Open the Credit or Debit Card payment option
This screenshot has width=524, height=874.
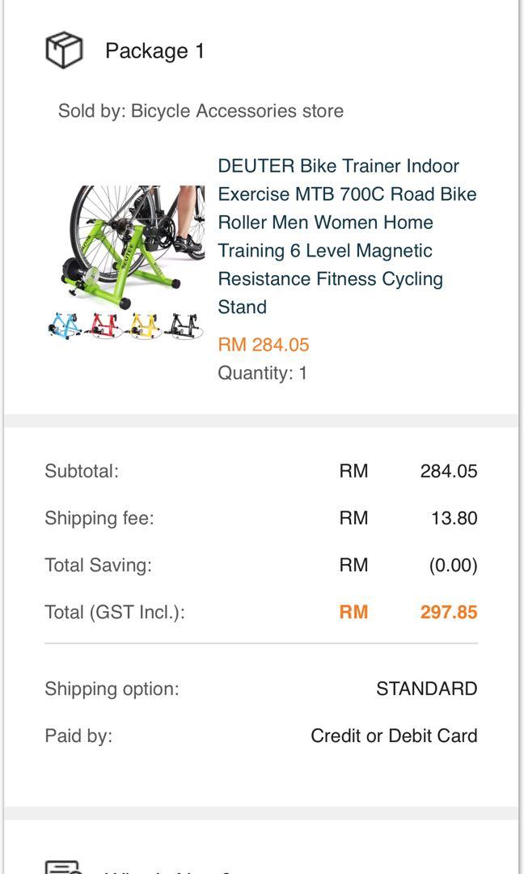click(395, 736)
